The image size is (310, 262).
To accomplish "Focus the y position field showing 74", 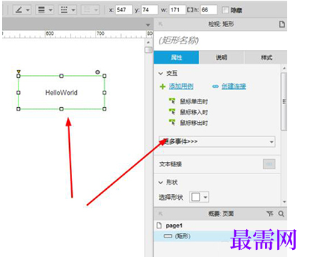I will [150, 10].
